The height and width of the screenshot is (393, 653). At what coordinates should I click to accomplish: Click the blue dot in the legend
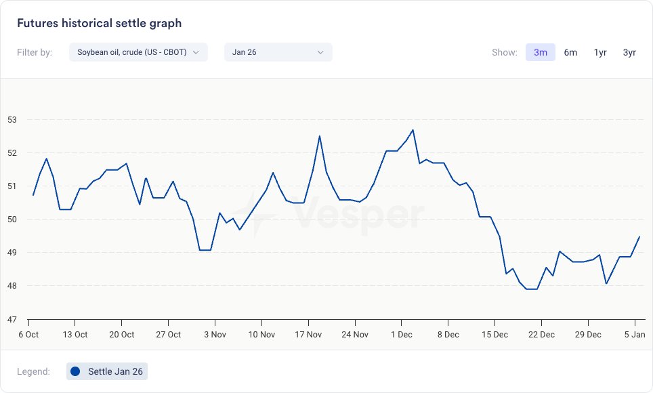75,371
